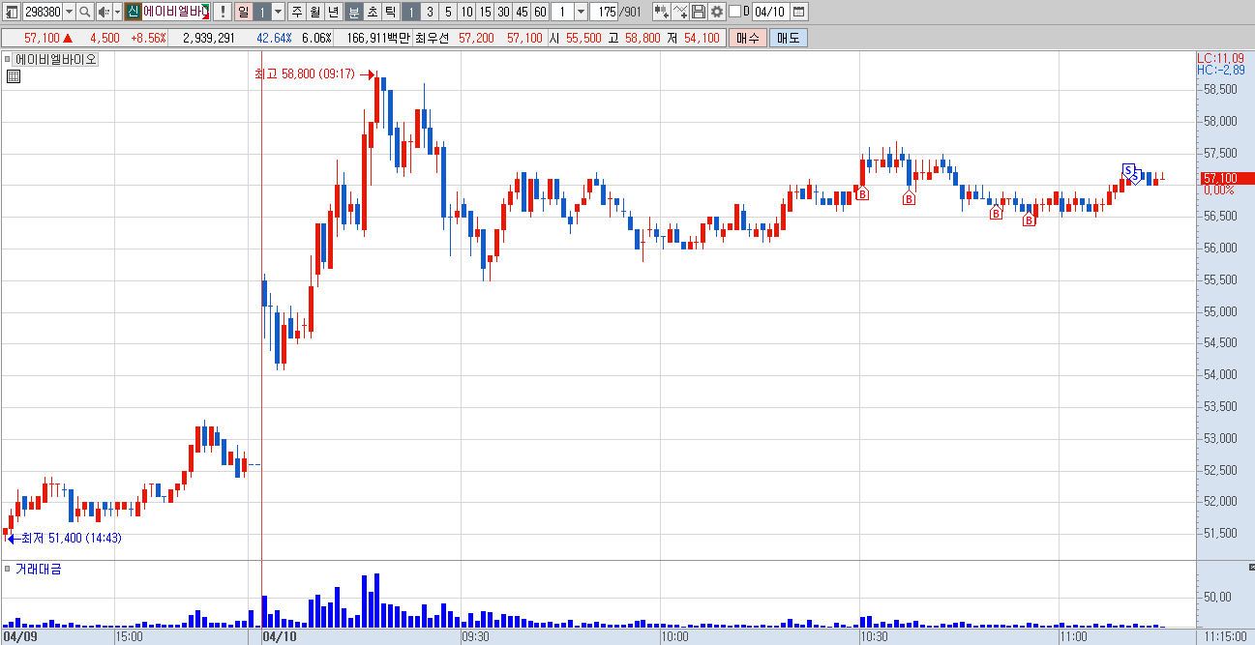Select the 5 minute interval

pyautogui.click(x=448, y=12)
